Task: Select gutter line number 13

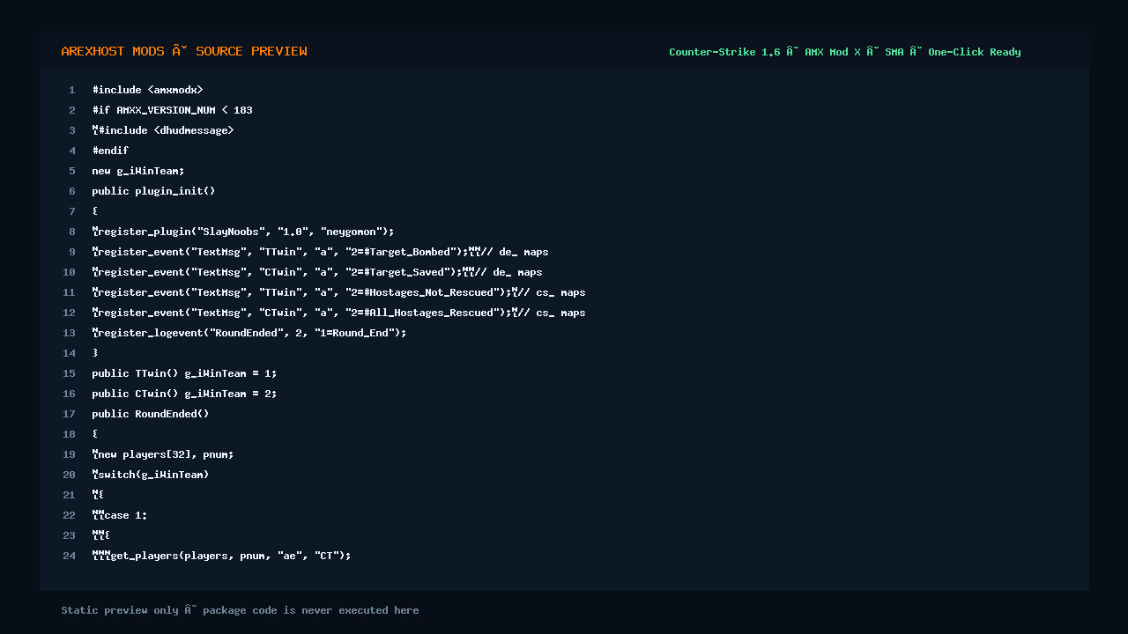Action: [x=70, y=333]
